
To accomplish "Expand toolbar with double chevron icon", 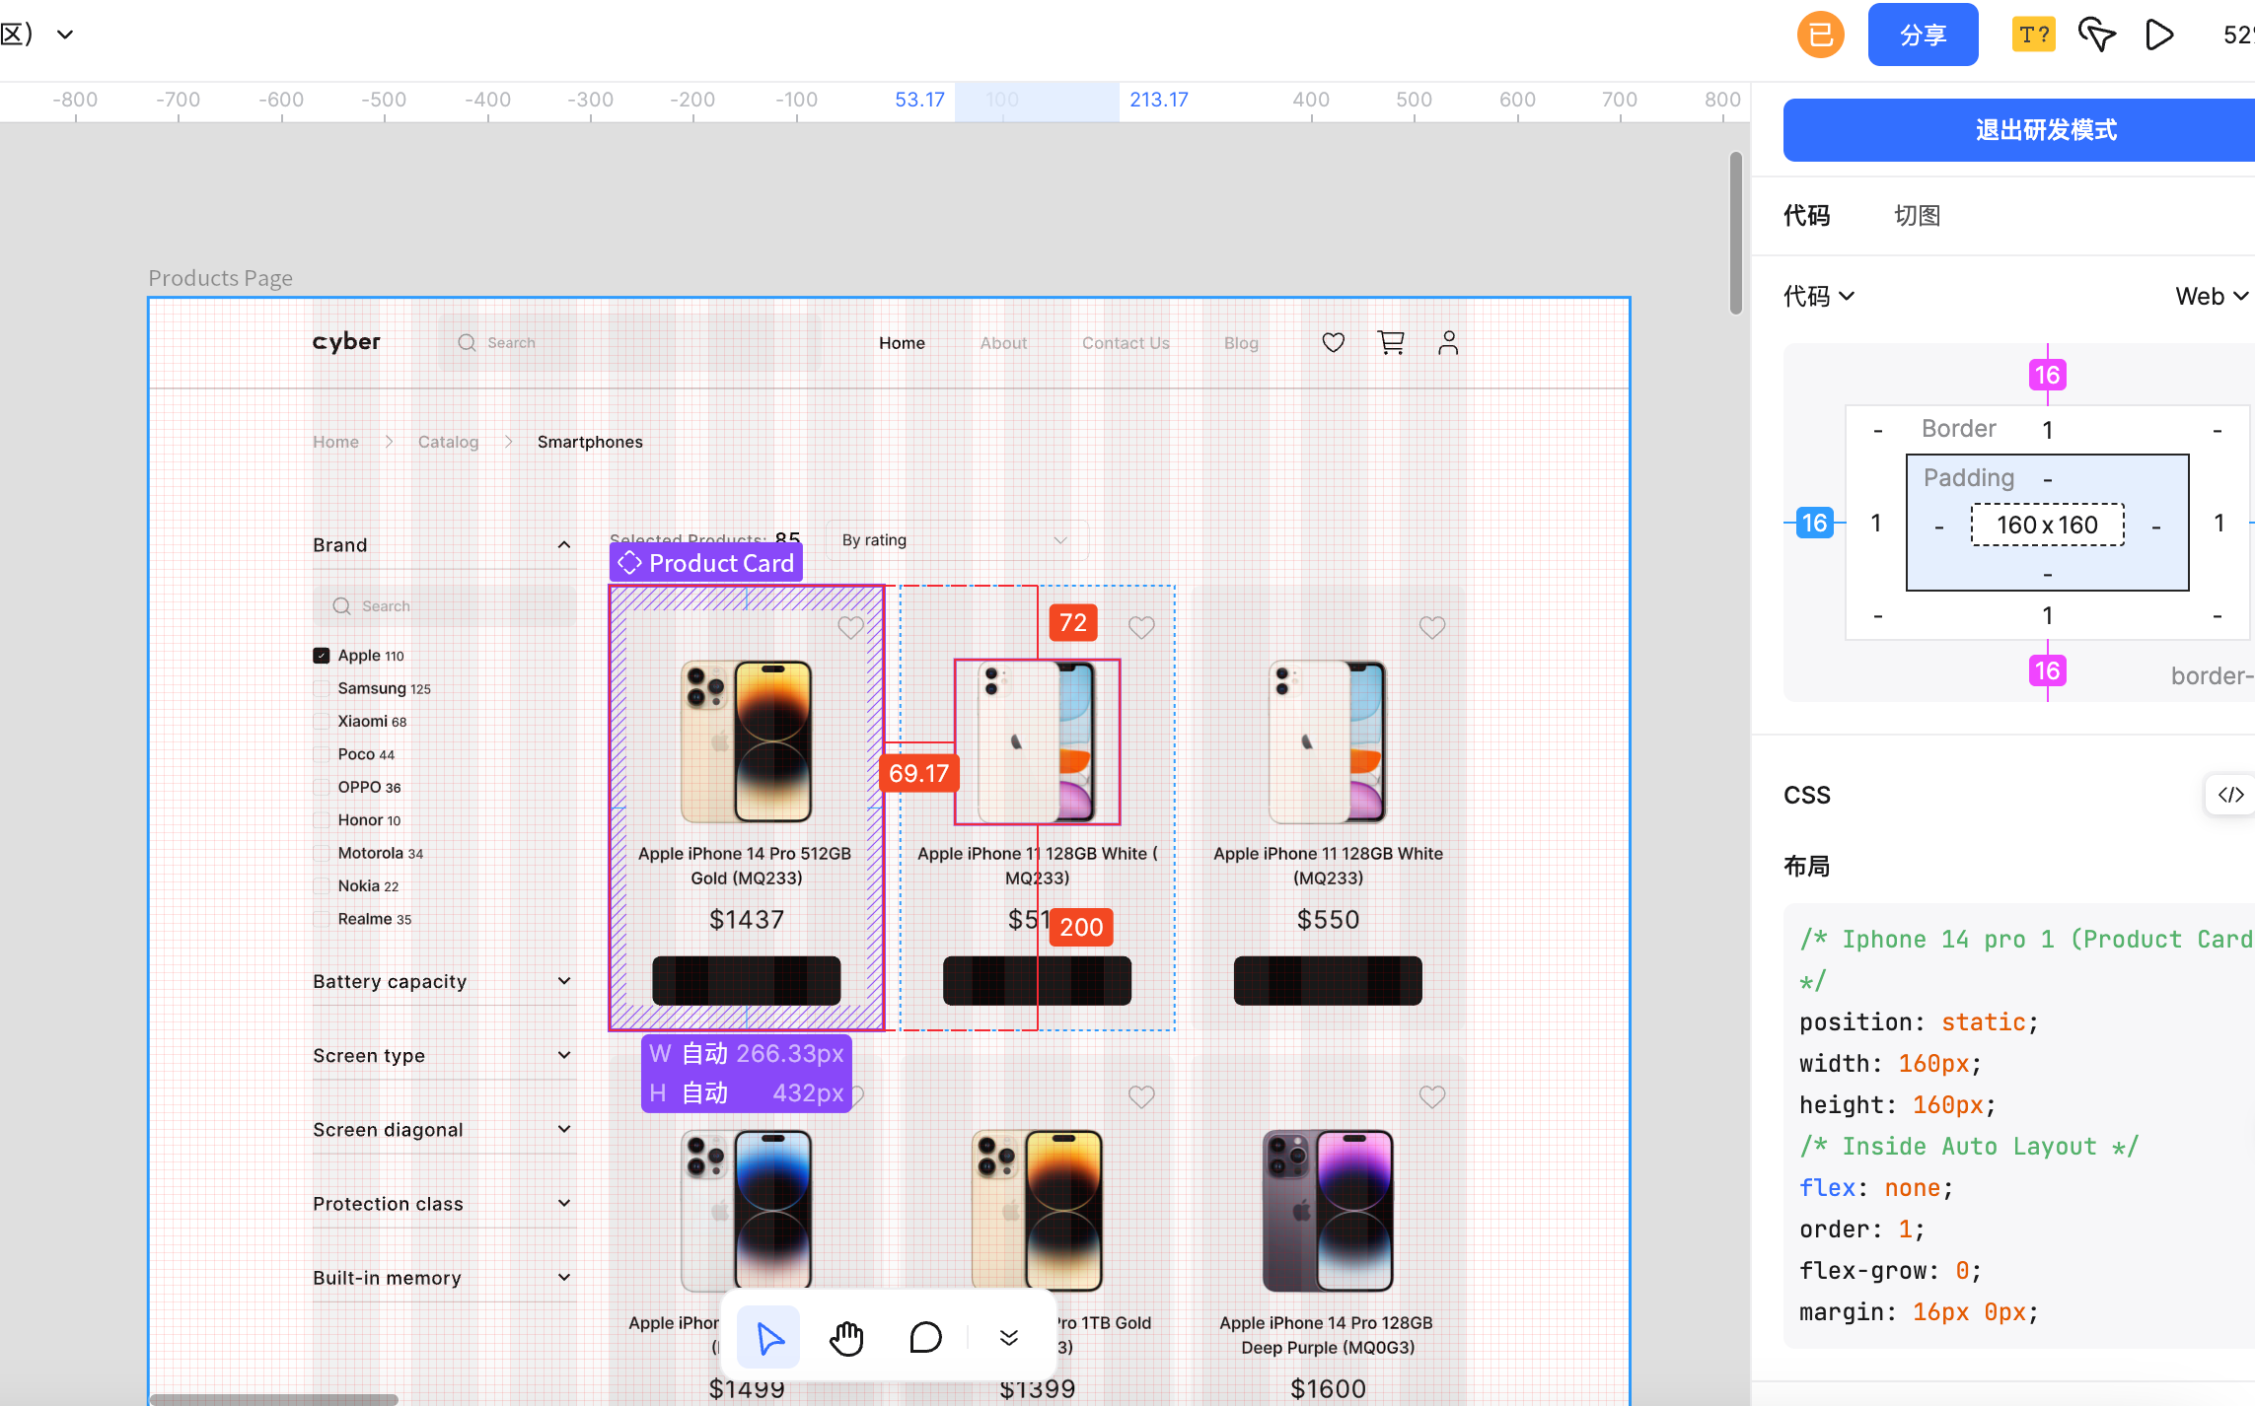I will click(x=1008, y=1338).
